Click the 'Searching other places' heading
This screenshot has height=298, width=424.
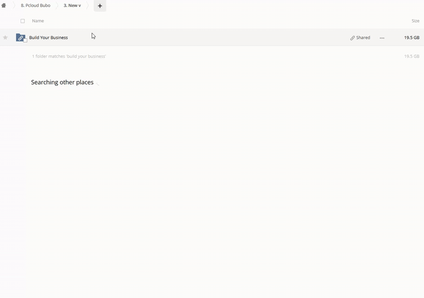click(62, 82)
